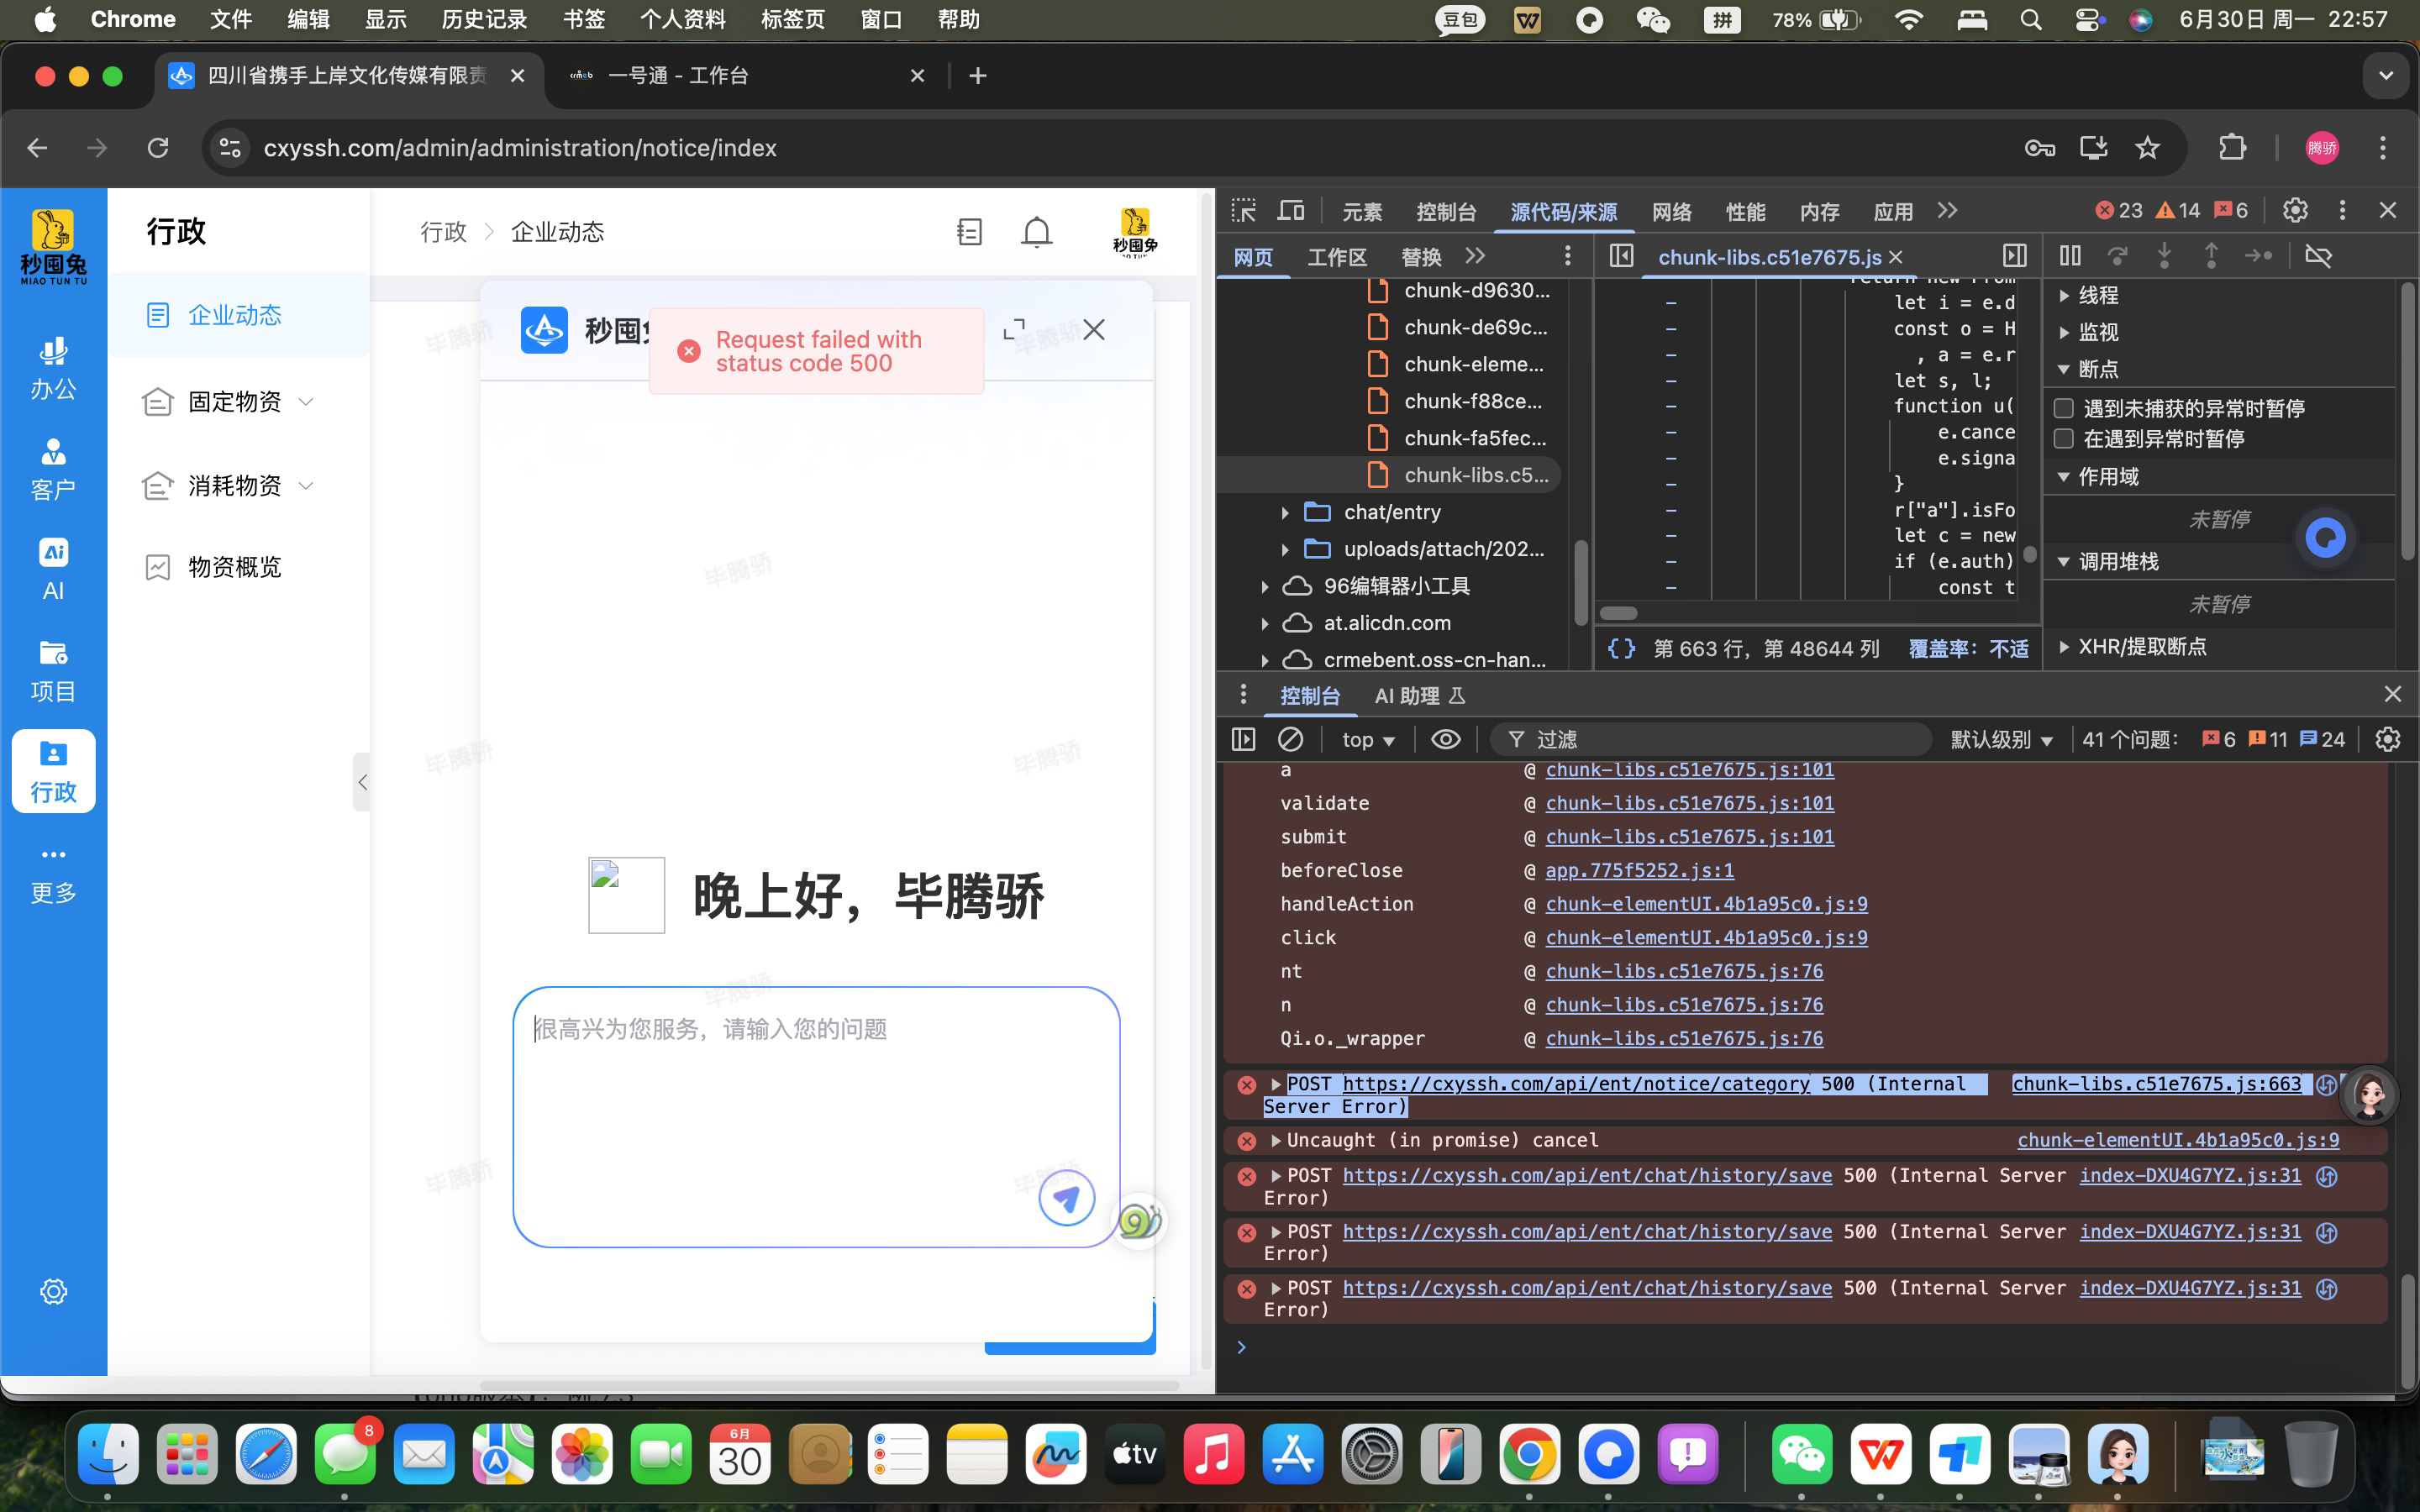Toggle the sources navigator panel icon
This screenshot has height=1512, width=2420.
coord(1621,256)
